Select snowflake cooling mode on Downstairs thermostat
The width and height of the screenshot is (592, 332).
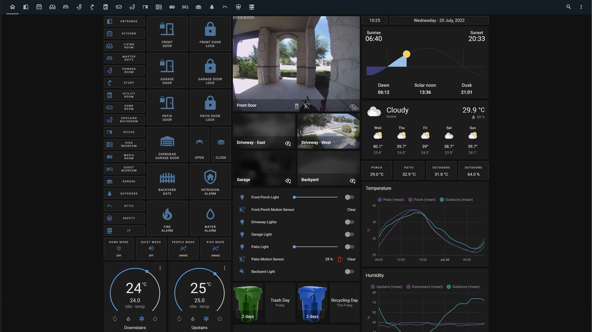click(x=142, y=319)
